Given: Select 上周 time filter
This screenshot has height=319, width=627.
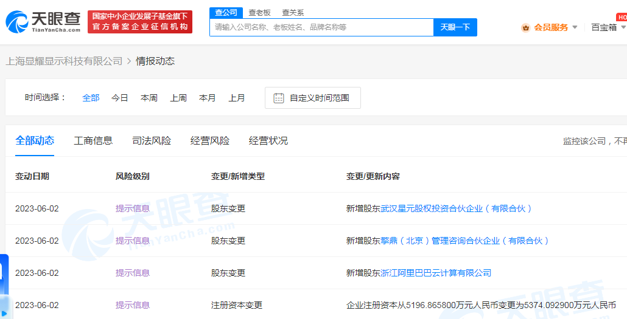Looking at the screenshot, I should coord(178,98).
